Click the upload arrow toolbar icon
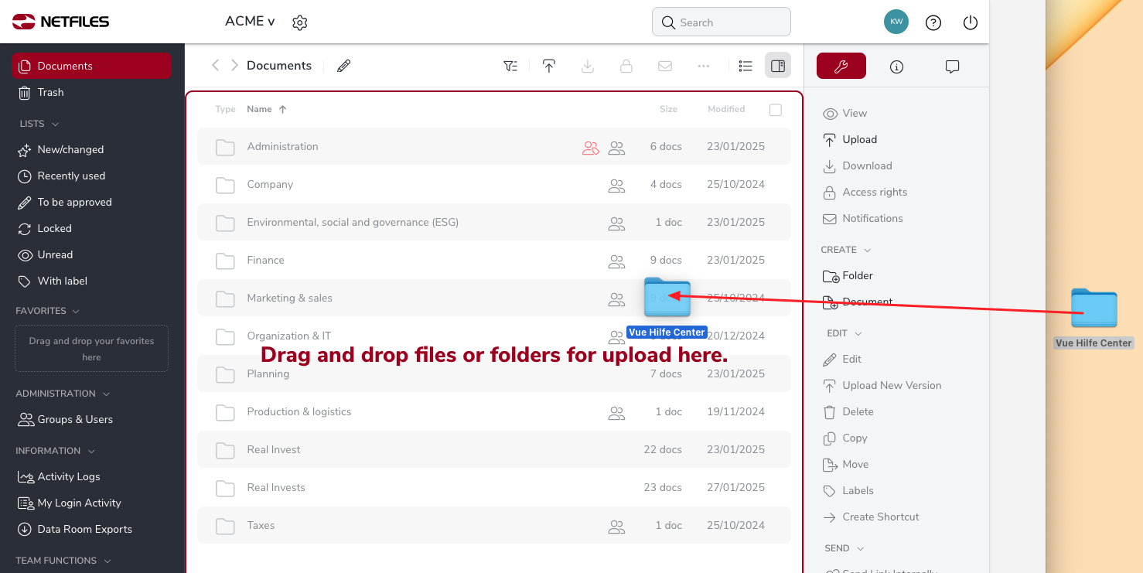The width and height of the screenshot is (1143, 573). tap(549, 66)
